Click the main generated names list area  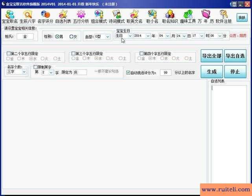coord(105,134)
